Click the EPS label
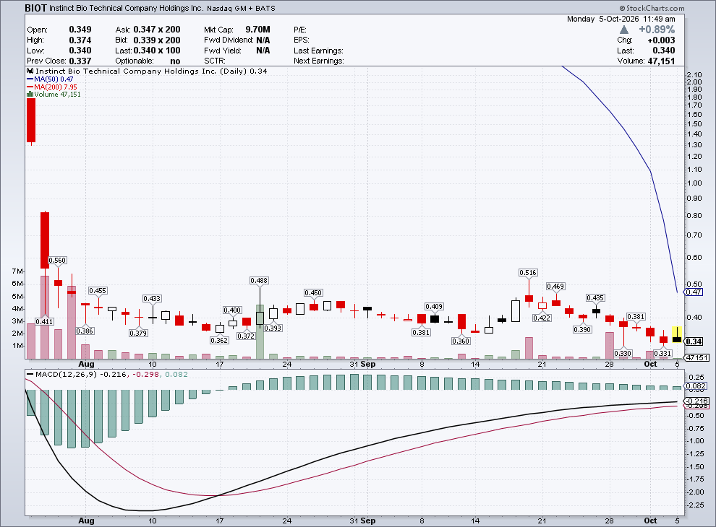Screen dimensions: 716x527 coord(302,40)
